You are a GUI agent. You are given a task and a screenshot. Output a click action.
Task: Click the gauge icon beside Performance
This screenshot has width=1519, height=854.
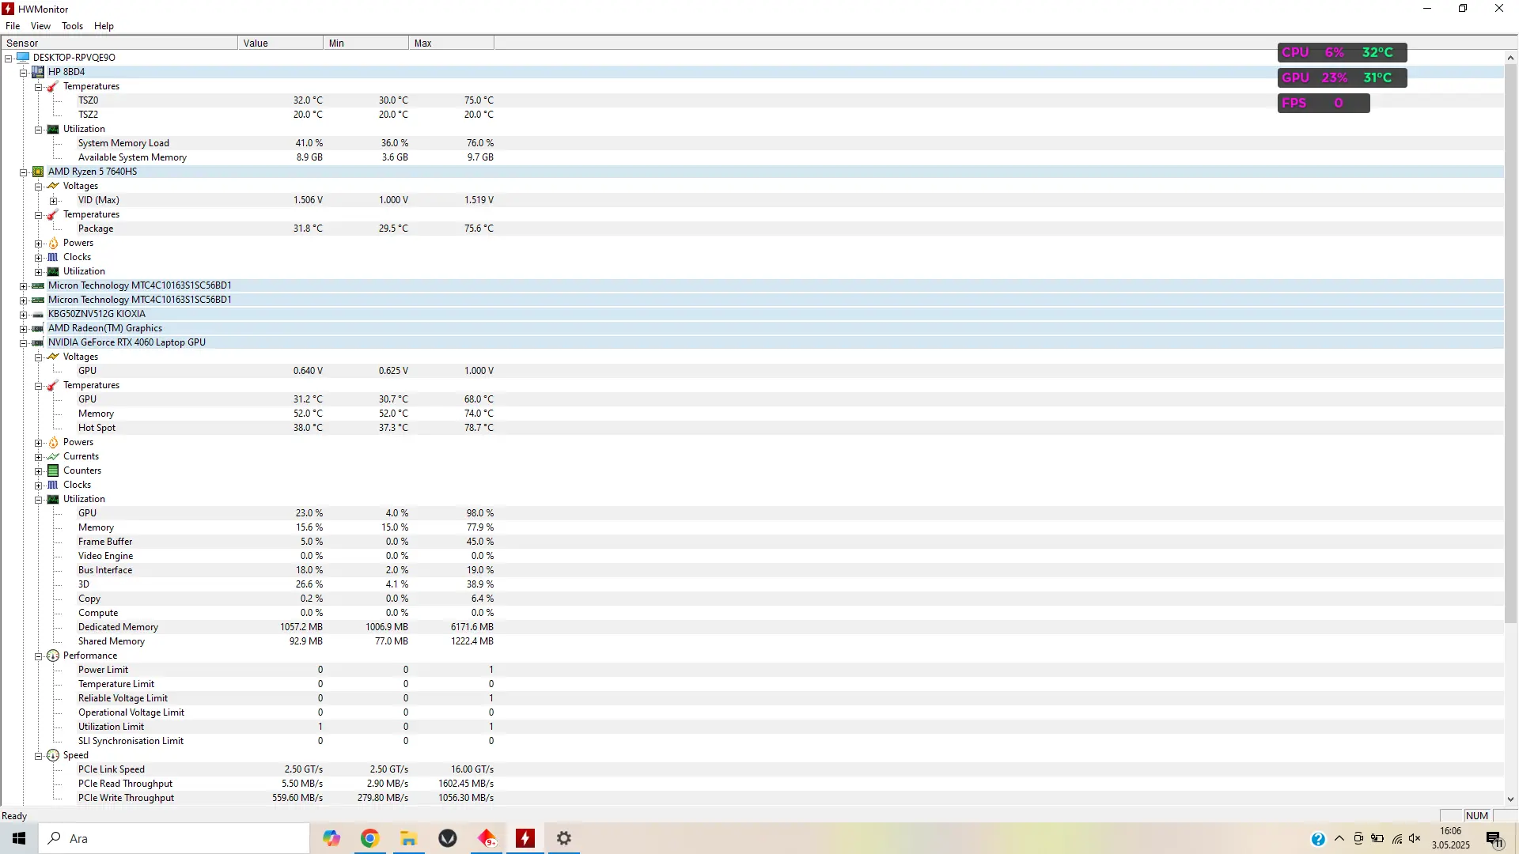tap(53, 656)
